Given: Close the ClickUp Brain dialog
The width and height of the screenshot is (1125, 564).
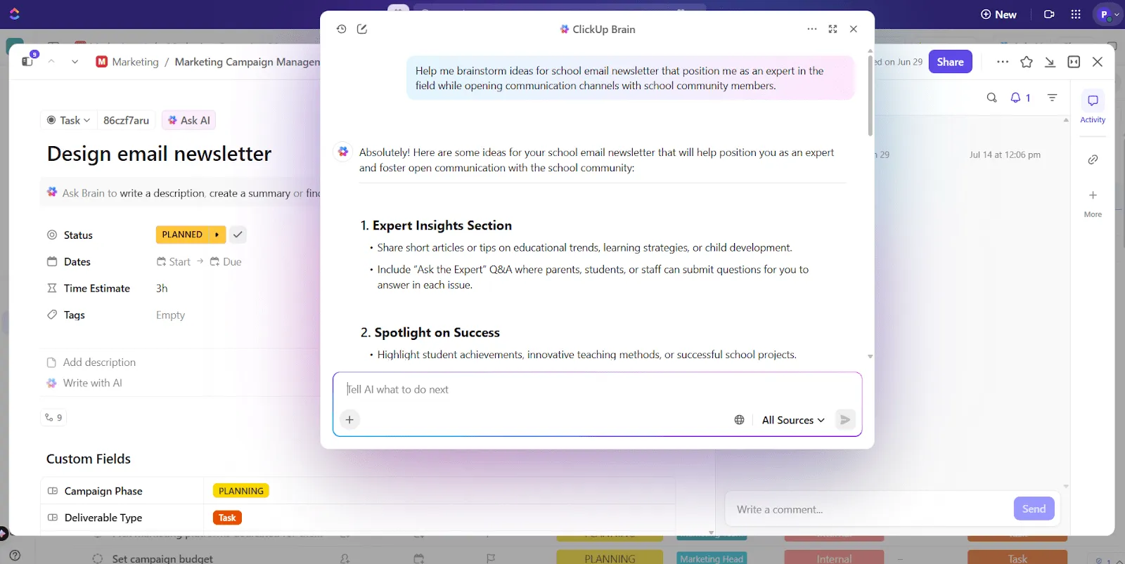Looking at the screenshot, I should click(x=854, y=29).
